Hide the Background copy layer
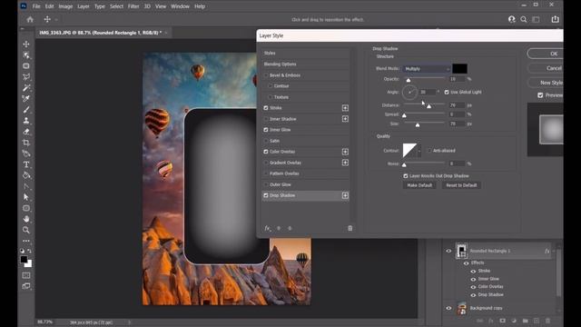The width and height of the screenshot is (581, 327). point(448,308)
